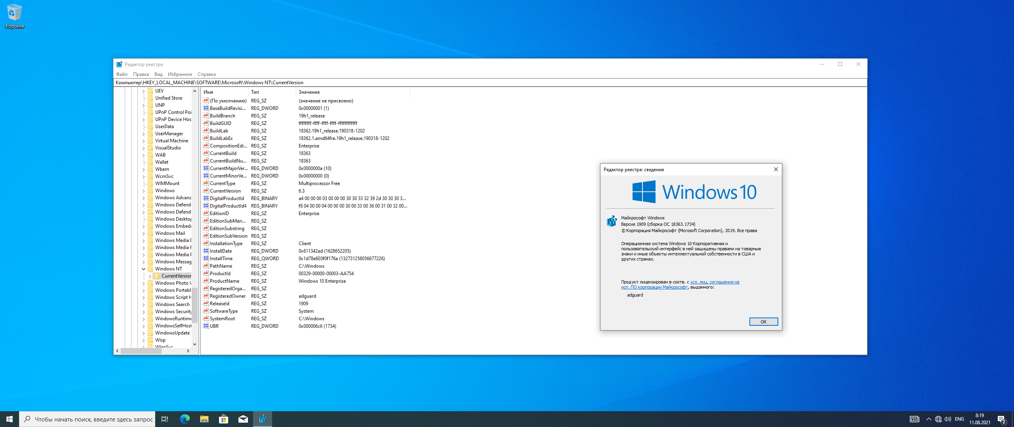The height and width of the screenshot is (427, 1014).
Task: Expand the Windows Search tree node
Action: click(x=144, y=304)
